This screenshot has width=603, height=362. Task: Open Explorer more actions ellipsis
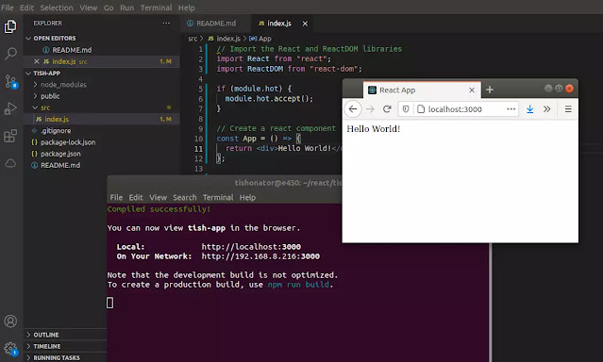166,23
